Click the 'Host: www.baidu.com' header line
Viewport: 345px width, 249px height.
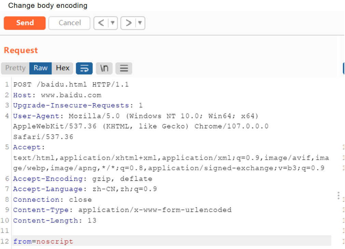(x=57, y=95)
